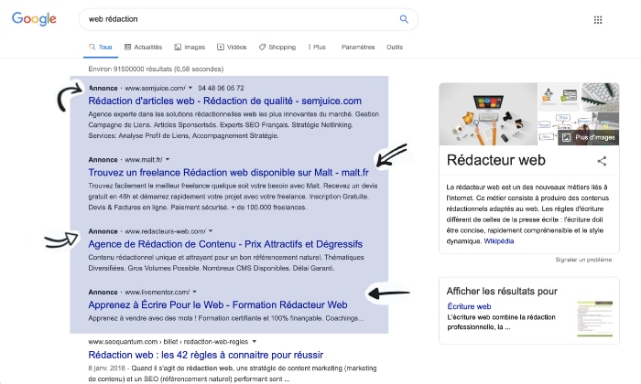
Task: Switch to the Vidéos results tab
Action: click(232, 47)
